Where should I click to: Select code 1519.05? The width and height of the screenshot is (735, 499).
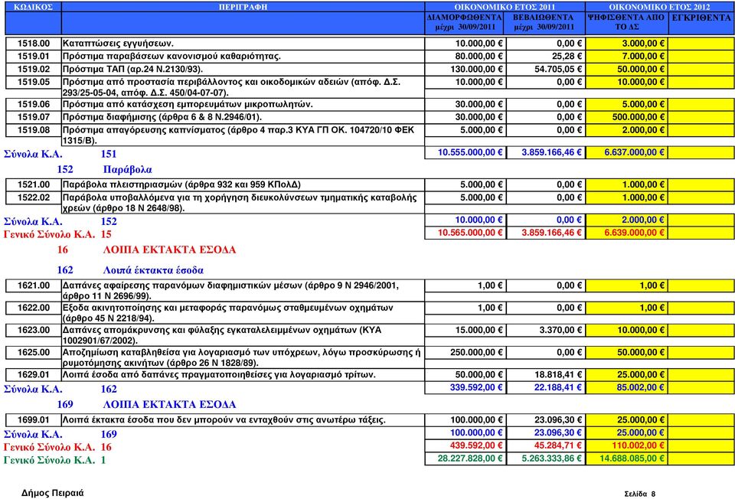(x=33, y=82)
